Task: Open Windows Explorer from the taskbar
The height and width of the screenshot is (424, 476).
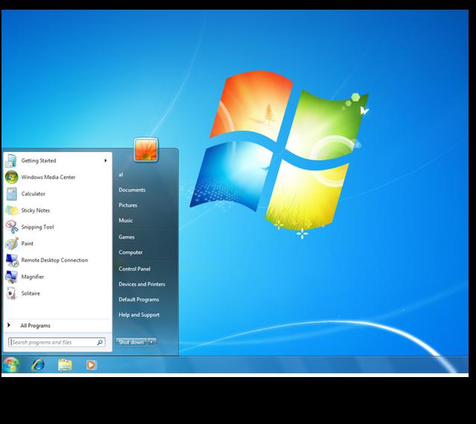Action: click(65, 364)
